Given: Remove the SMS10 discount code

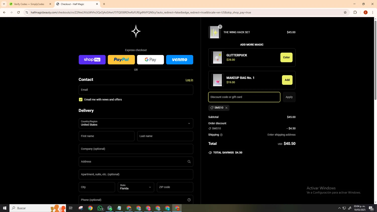Looking at the screenshot, I should [x=226, y=108].
